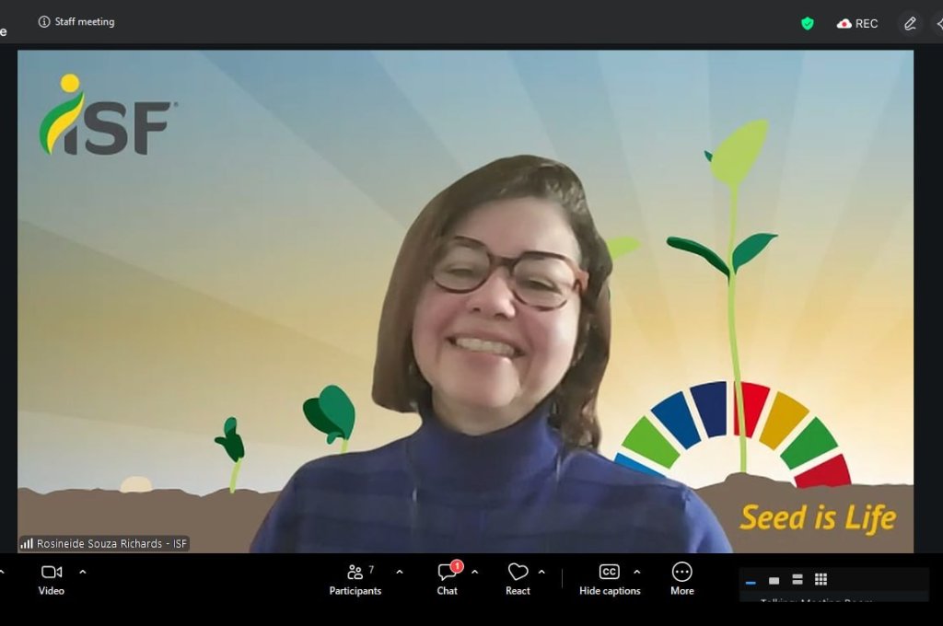Click the cloud REC recording indicator
943x626 pixels.
[x=857, y=23]
